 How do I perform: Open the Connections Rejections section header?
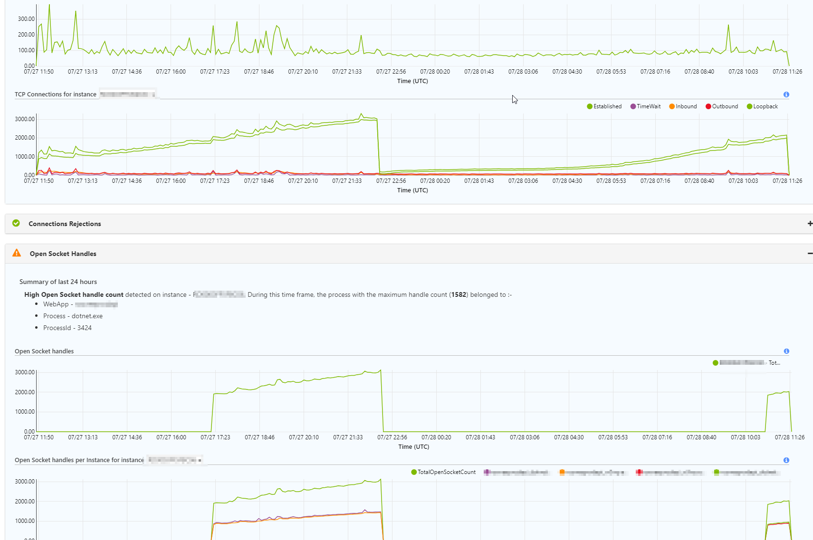pos(65,223)
